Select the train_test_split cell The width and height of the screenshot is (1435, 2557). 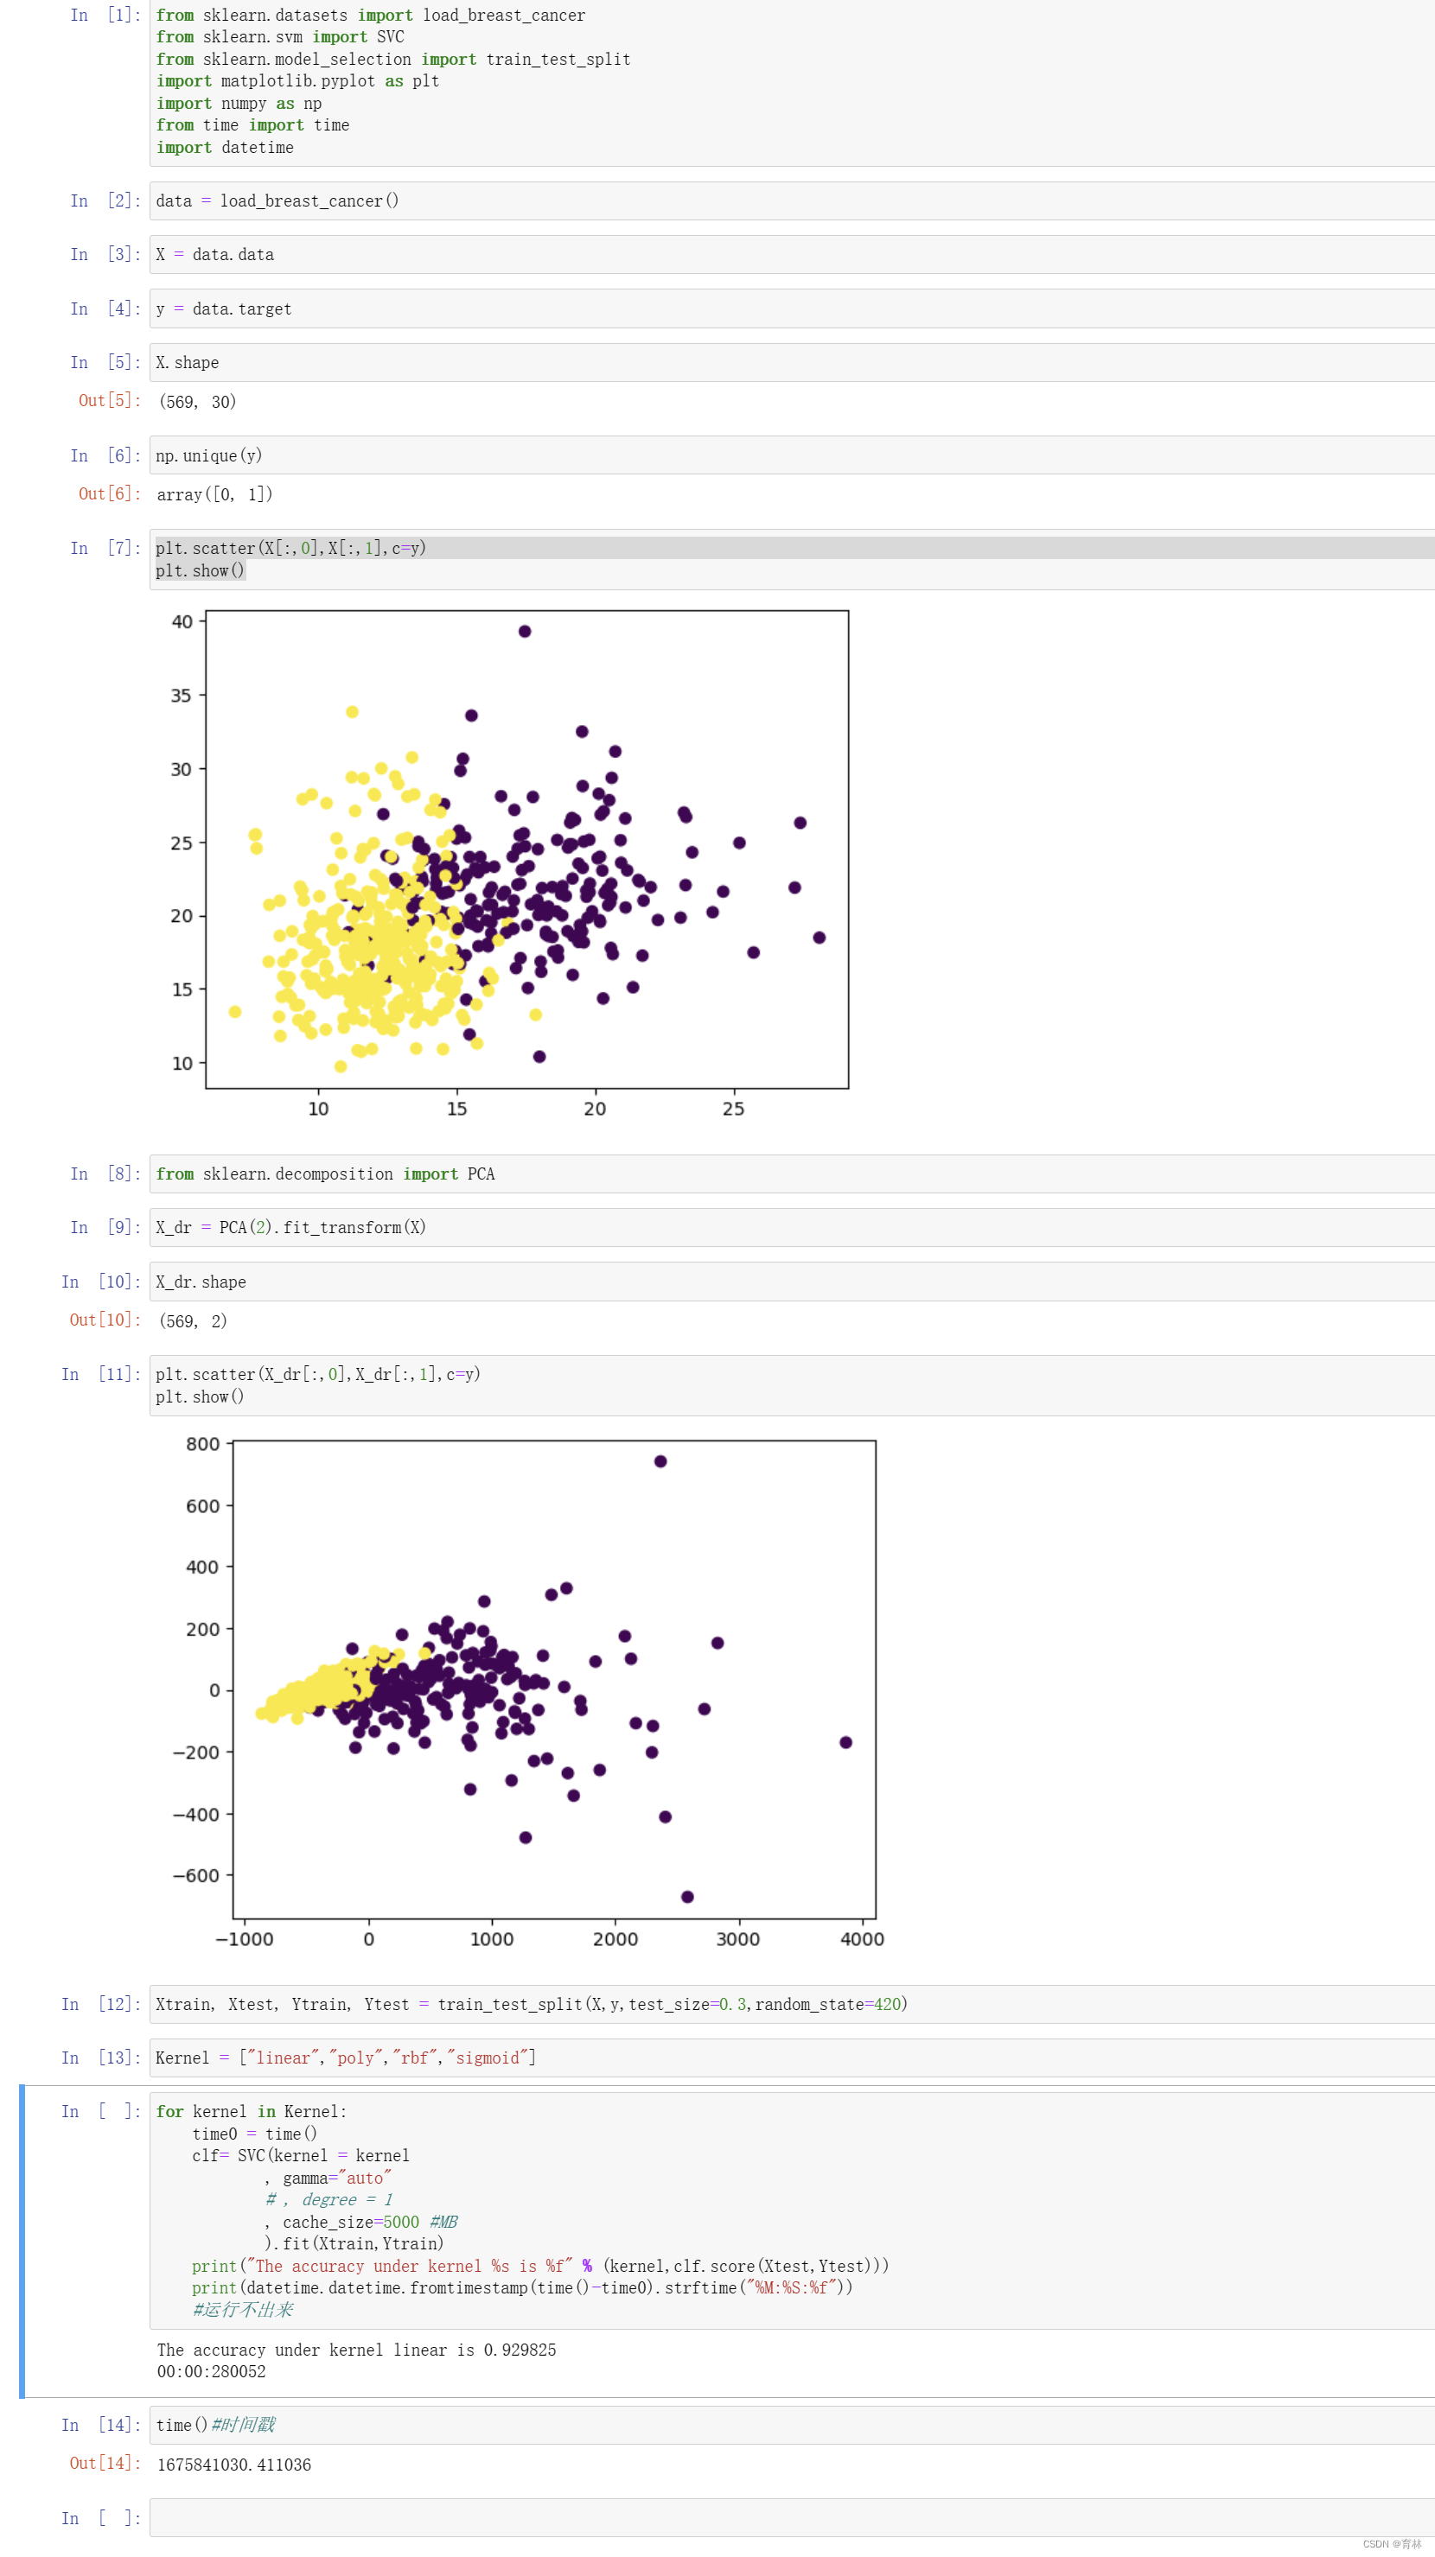[x=792, y=2004]
